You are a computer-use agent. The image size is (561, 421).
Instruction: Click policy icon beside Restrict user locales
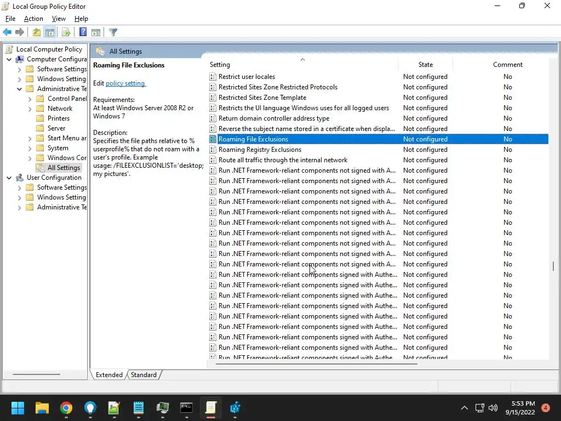pos(213,77)
